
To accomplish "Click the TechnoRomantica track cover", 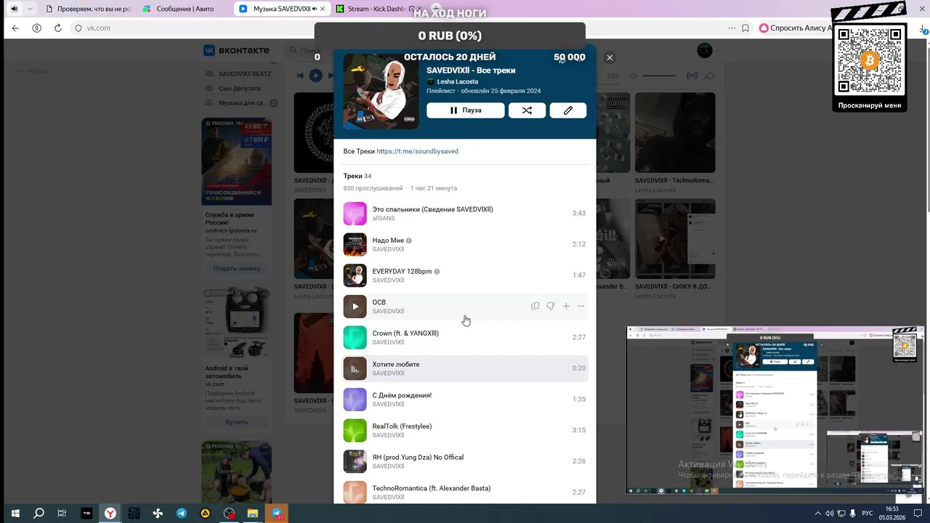I will click(x=355, y=492).
